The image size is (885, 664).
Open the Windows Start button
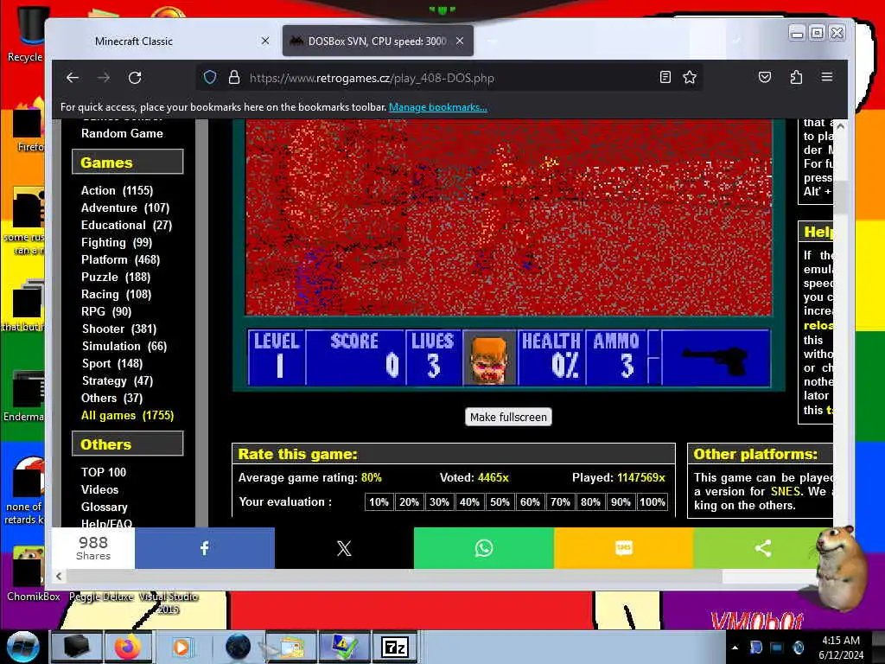pyautogui.click(x=22, y=647)
